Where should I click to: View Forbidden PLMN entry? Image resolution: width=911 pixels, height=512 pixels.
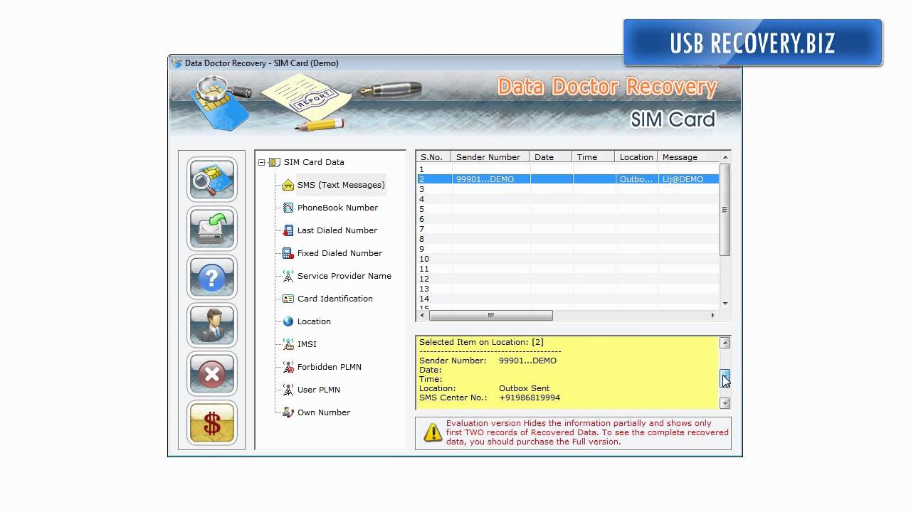tap(330, 367)
